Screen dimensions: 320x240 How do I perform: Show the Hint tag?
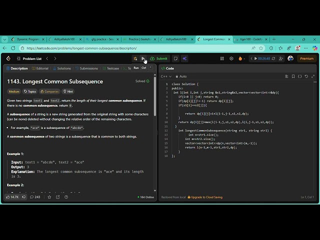click(x=68, y=91)
